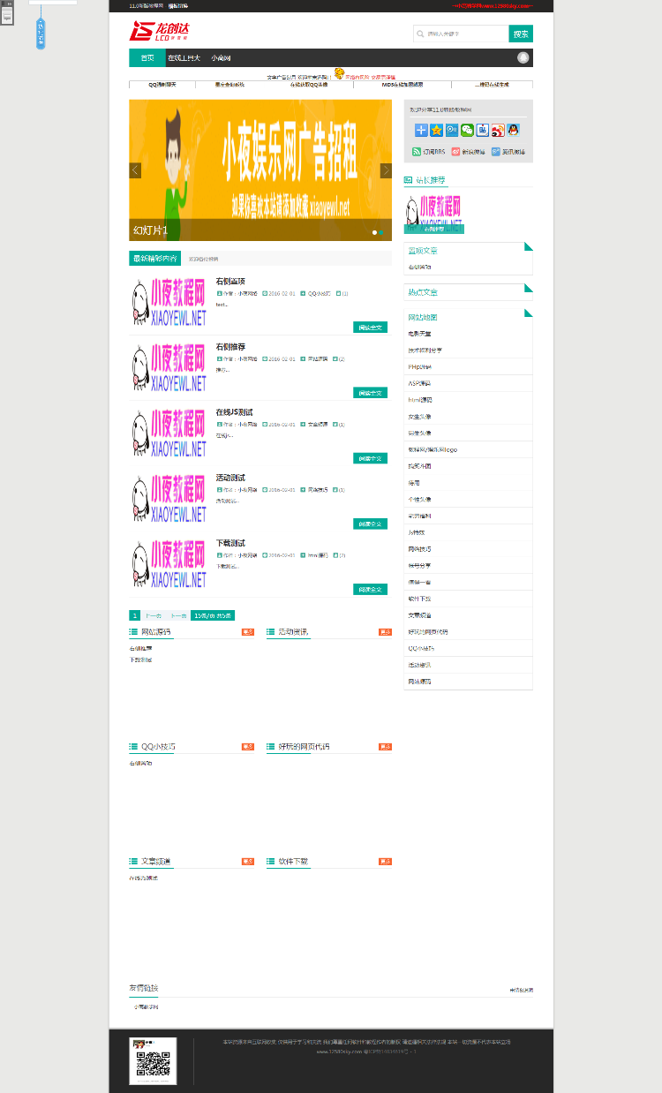Open the 活动测试 article title

(230, 478)
